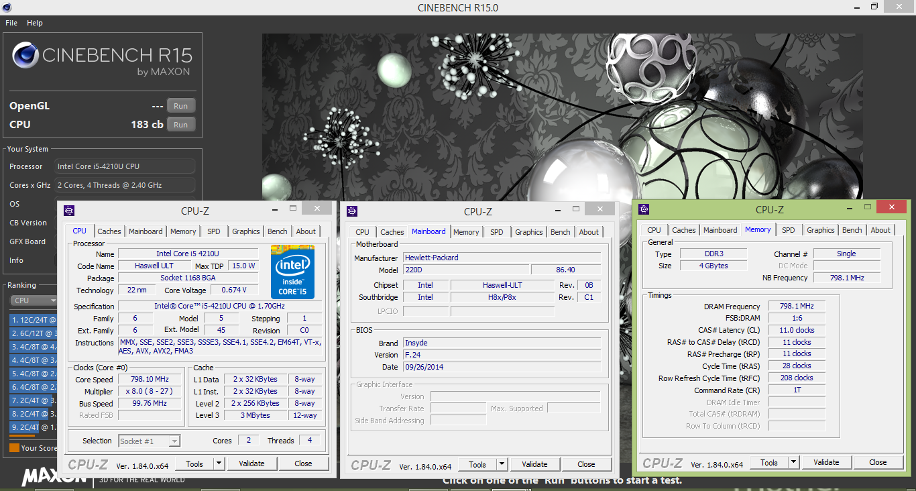Click the Core Voltage 0.674 V value
The image size is (916, 491).
click(234, 290)
